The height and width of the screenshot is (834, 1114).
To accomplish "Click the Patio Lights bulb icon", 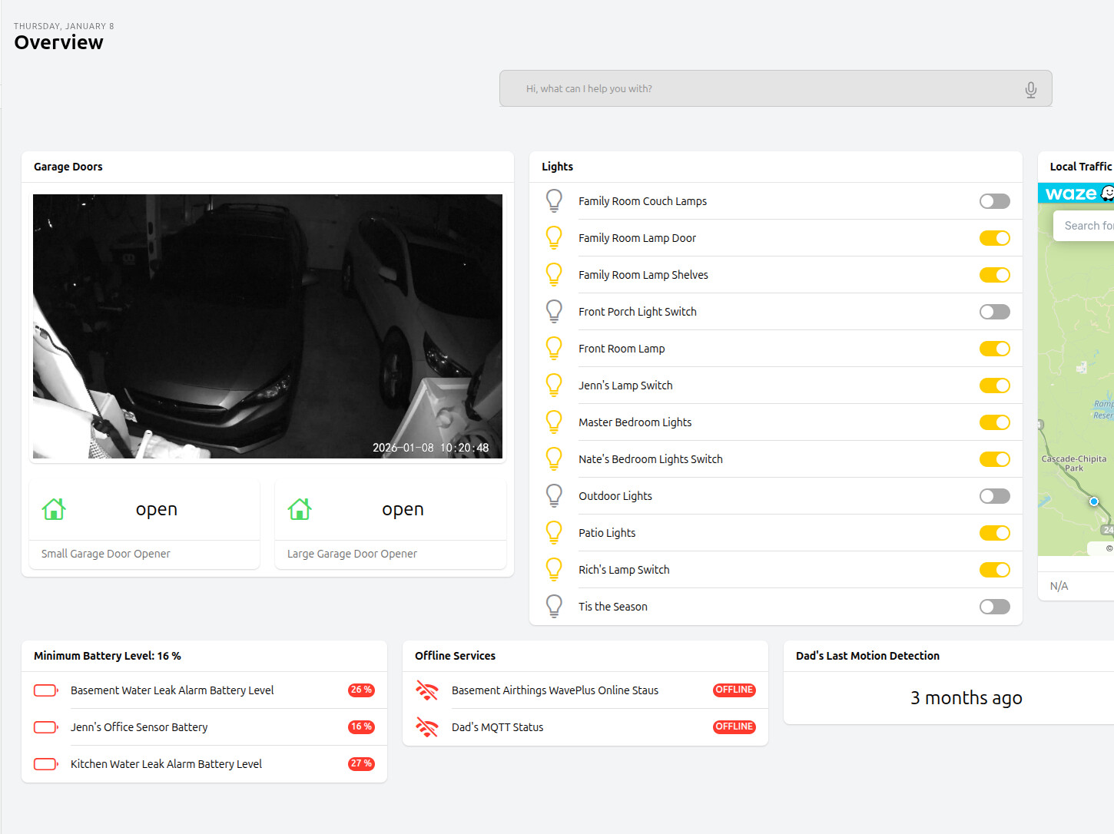I will point(554,533).
